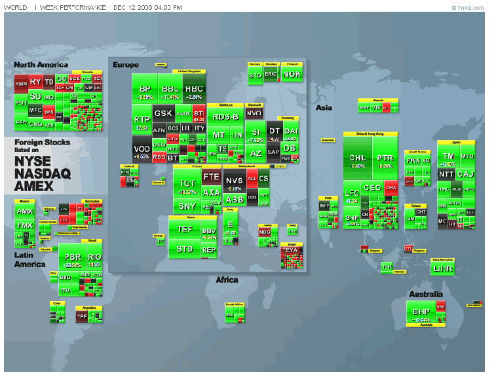The image size is (496, 383).
Task: Open the NVS tile in Switzerland
Action: (234, 181)
